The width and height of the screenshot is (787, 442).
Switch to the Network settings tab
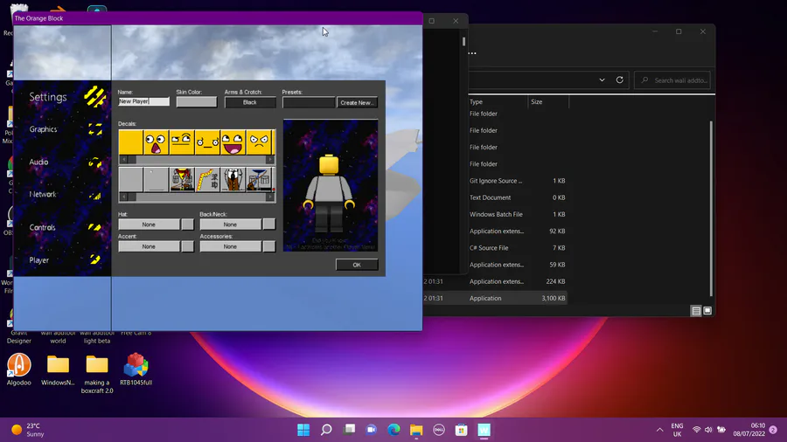tap(43, 195)
